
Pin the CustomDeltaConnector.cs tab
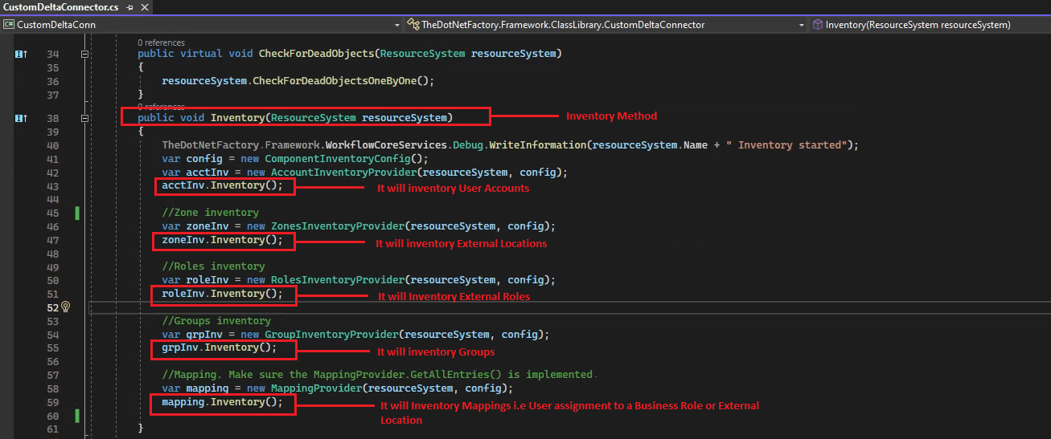129,6
